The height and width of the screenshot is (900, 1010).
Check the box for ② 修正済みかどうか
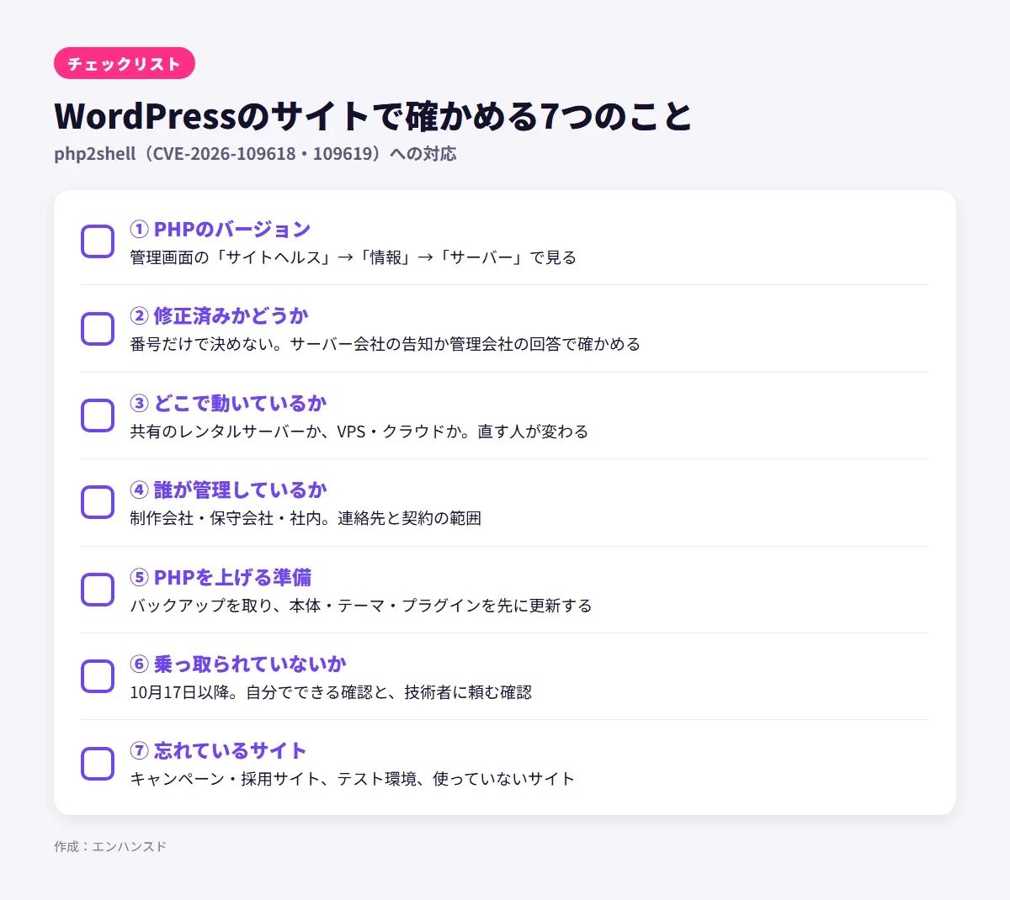pyautogui.click(x=98, y=329)
